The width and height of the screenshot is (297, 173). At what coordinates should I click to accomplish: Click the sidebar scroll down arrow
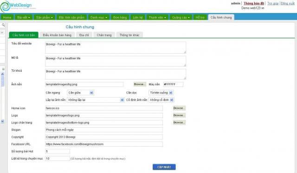(2, 121)
